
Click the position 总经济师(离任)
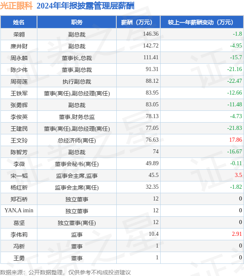point(77,140)
